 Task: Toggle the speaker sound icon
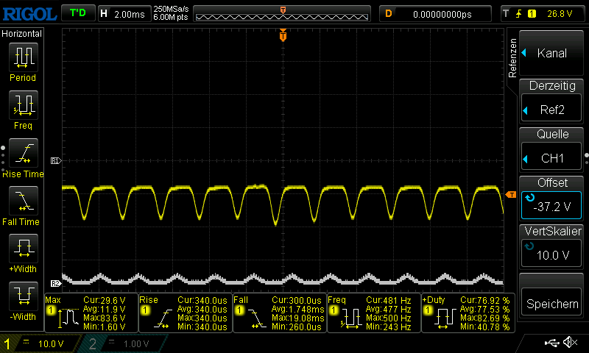pyautogui.click(x=569, y=343)
